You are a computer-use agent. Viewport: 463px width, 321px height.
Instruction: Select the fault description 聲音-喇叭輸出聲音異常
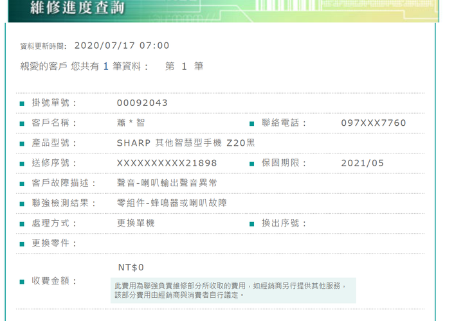167,183
